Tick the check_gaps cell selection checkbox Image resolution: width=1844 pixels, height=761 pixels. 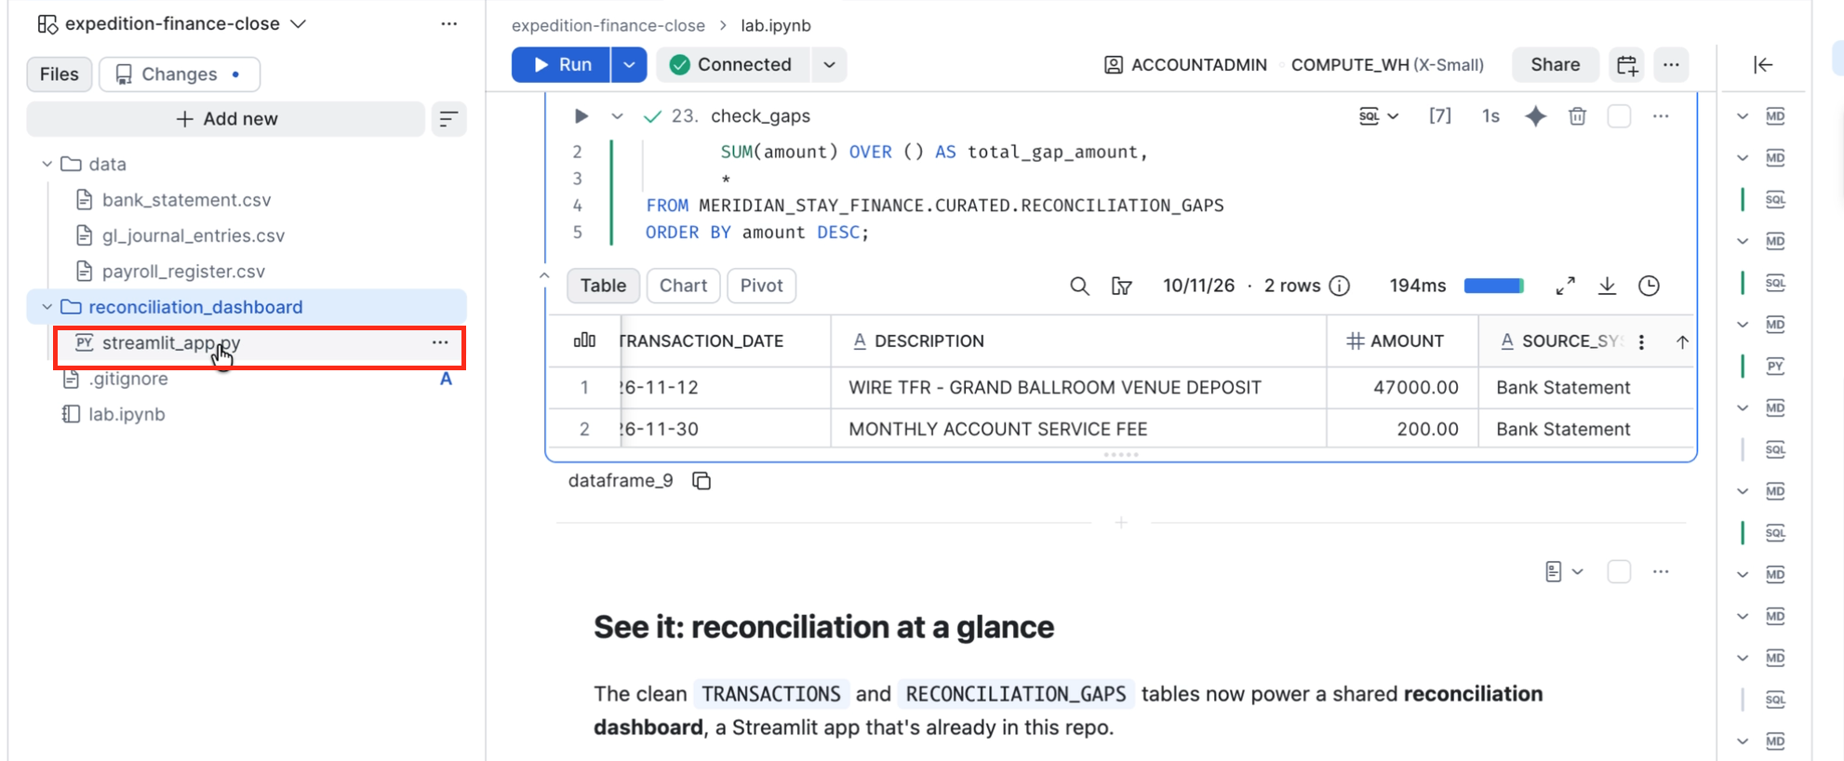[x=1619, y=116]
